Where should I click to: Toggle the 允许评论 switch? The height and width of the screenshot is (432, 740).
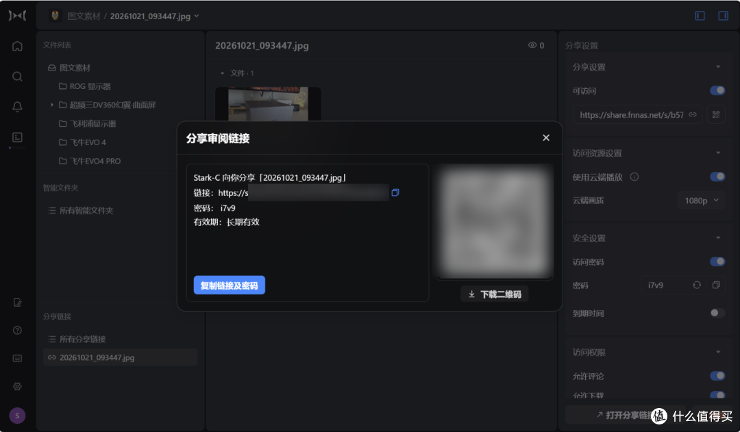click(x=717, y=375)
